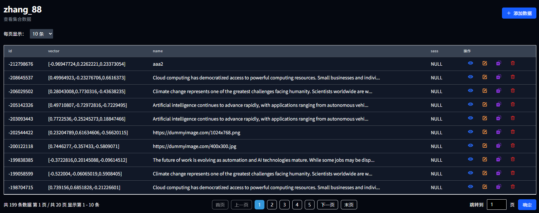Click the view eye icon for aaa2 row
The image size is (539, 213).
point(470,63)
